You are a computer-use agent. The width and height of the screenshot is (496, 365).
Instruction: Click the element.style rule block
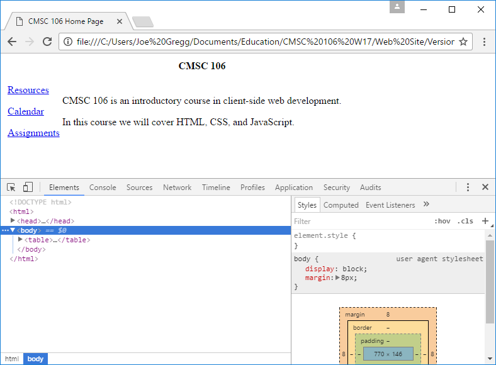(x=388, y=240)
